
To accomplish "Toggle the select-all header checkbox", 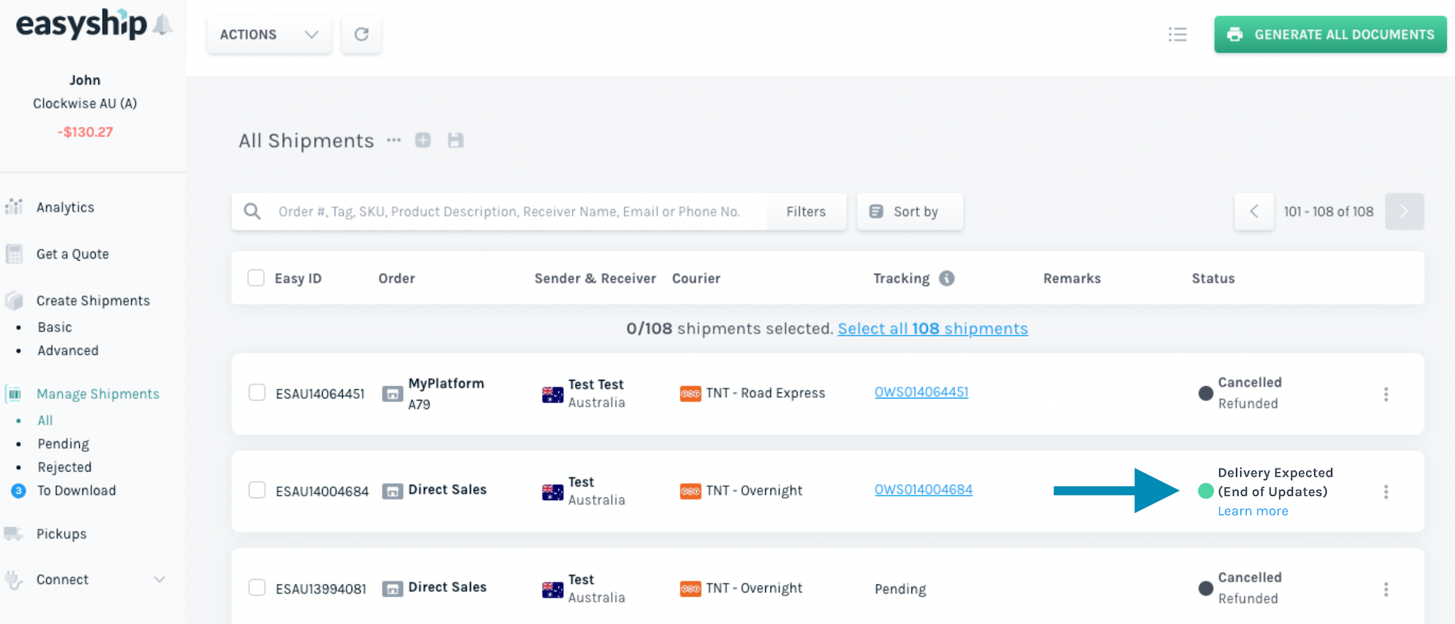I will tap(256, 278).
